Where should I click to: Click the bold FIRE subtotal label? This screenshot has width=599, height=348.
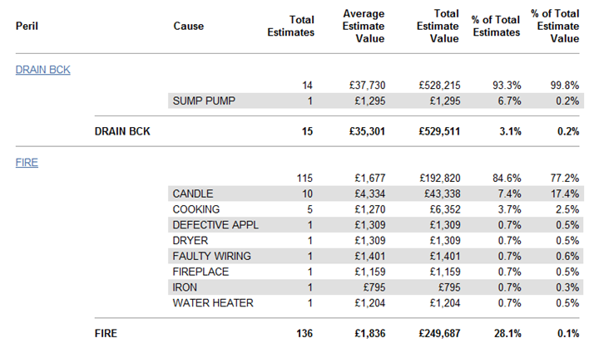click(106, 334)
